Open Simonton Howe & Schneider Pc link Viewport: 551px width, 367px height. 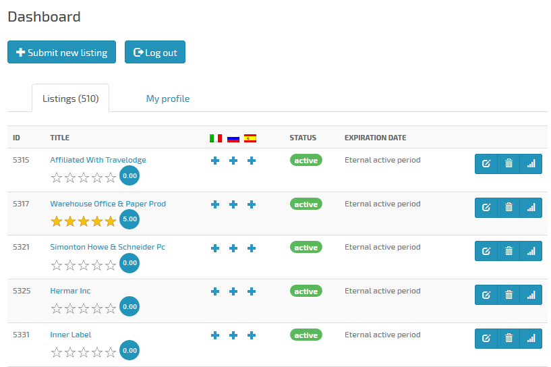click(x=107, y=247)
